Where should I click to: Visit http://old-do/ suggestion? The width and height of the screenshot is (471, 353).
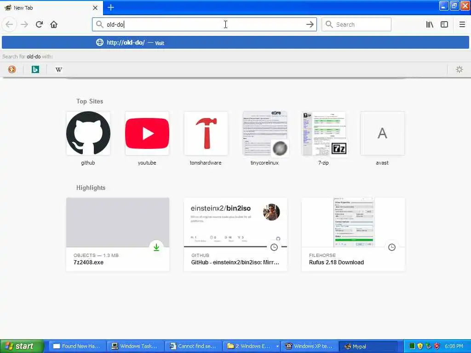(x=235, y=43)
